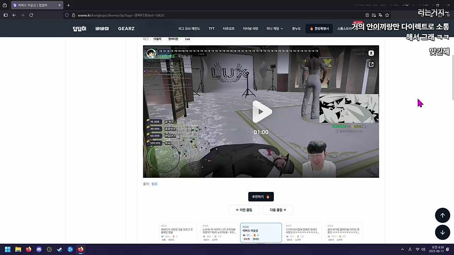Expand the 미니 게임 dropdown menu

(275, 29)
